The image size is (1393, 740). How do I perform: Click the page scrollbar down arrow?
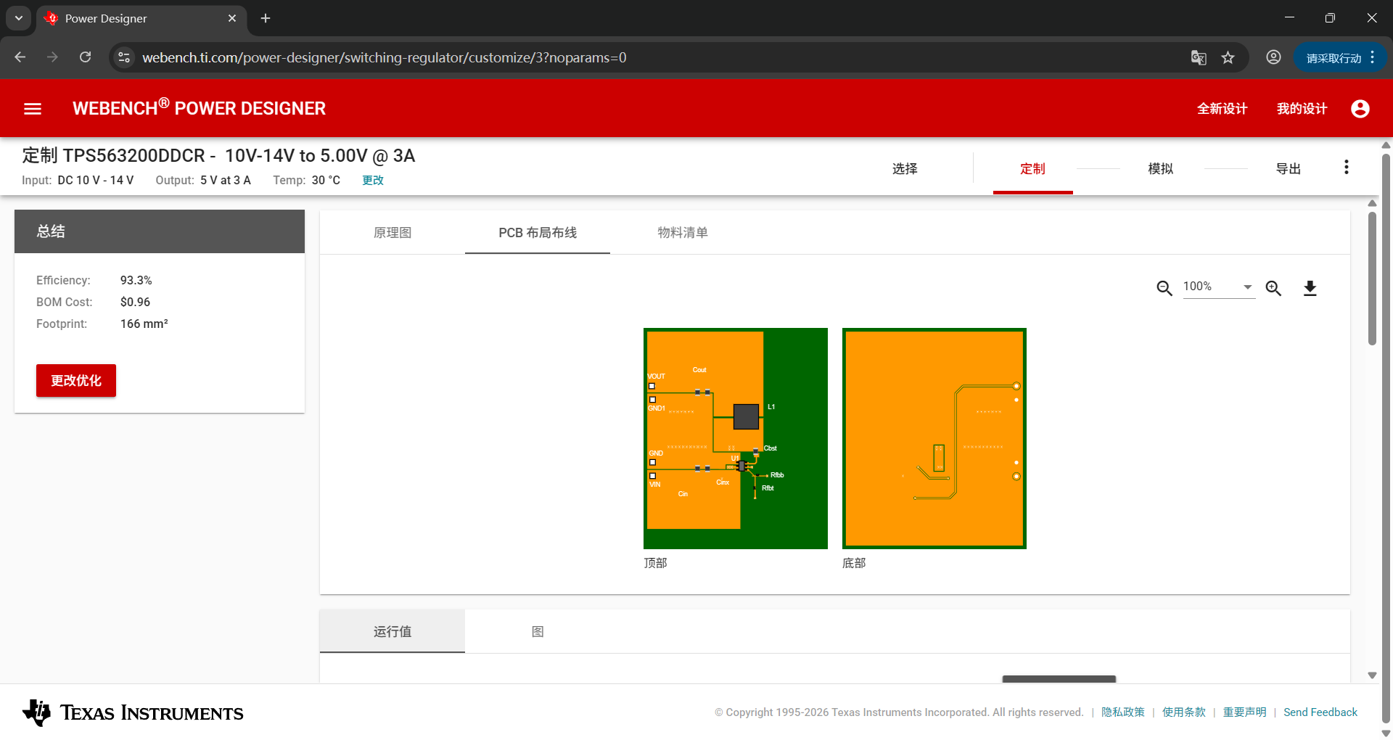click(x=1386, y=733)
